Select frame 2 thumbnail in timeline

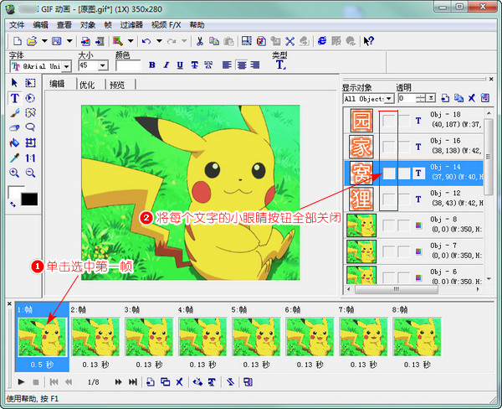[95, 337]
